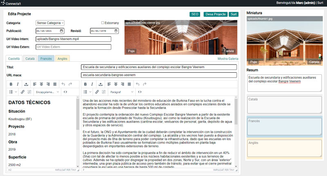Align text right in the right editor

122,84
